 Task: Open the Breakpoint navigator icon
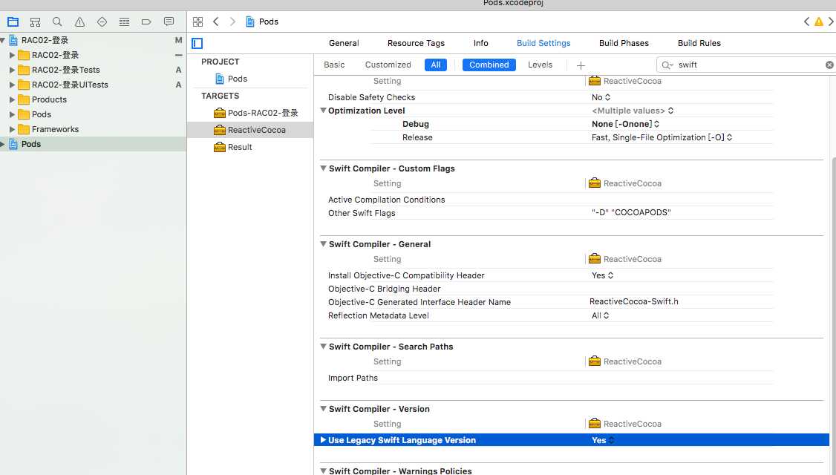(x=146, y=22)
